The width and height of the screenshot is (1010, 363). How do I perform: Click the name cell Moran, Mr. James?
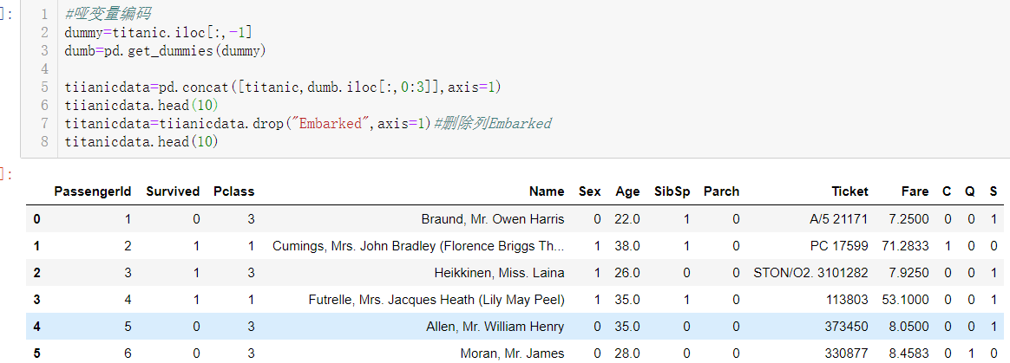click(512, 353)
